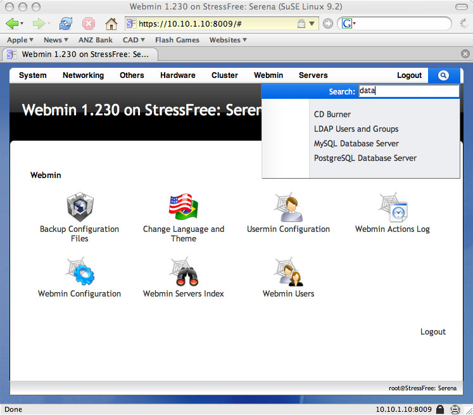473x415 pixels.
Task: Open the Websites bookmarks folder
Action: (228, 40)
